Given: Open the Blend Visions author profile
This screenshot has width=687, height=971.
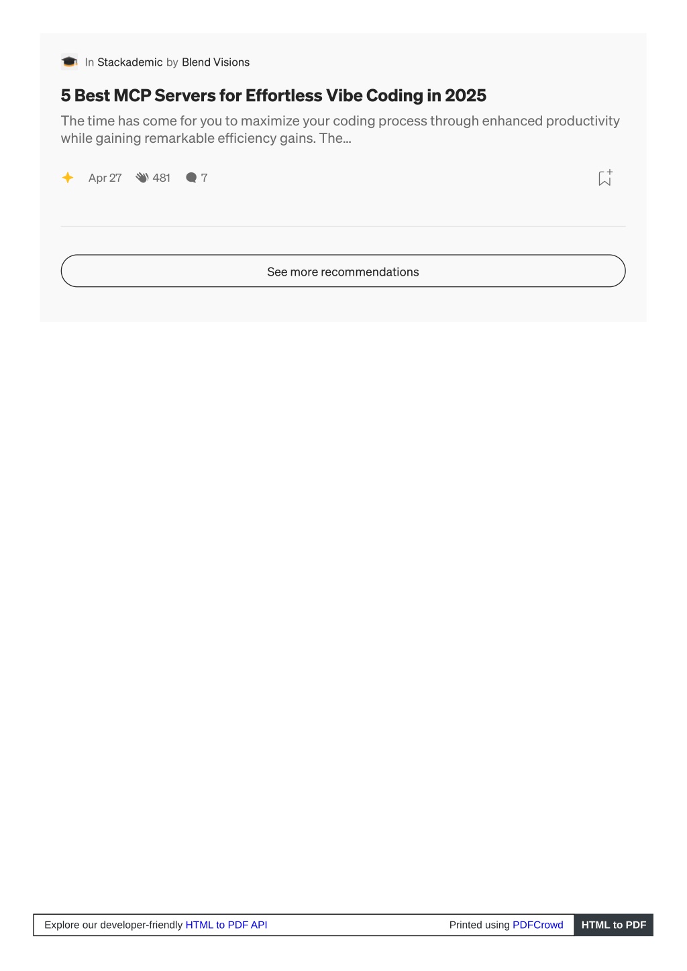Looking at the screenshot, I should 215,62.
